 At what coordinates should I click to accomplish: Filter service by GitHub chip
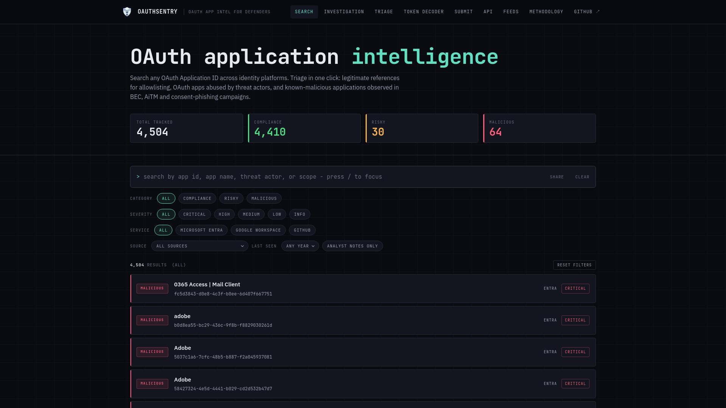[302, 230]
